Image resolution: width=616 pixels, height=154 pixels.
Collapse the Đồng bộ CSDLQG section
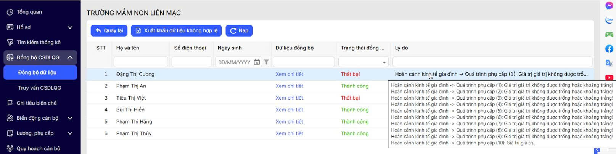[70, 57]
